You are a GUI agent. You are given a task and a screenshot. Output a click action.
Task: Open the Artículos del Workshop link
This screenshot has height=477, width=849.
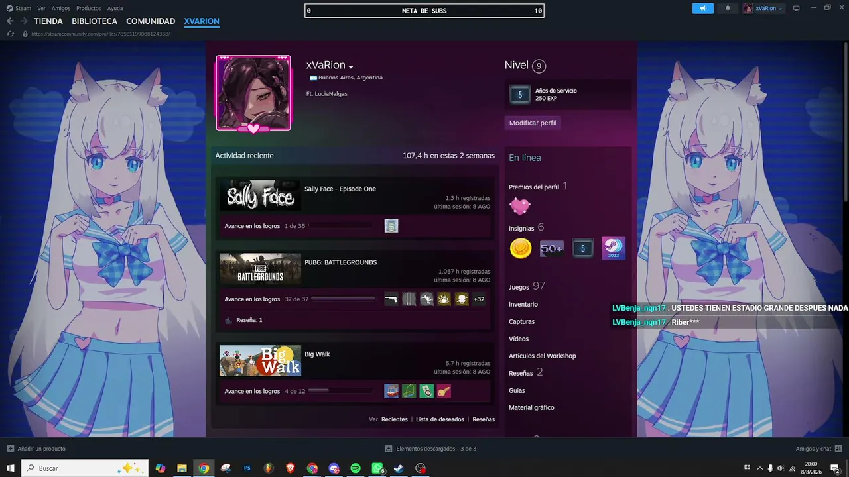coord(543,356)
